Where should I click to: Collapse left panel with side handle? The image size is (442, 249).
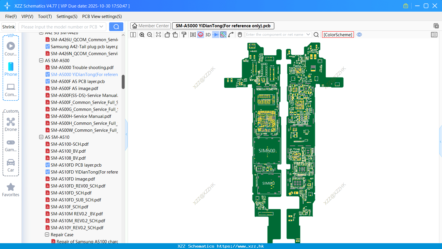point(126,134)
